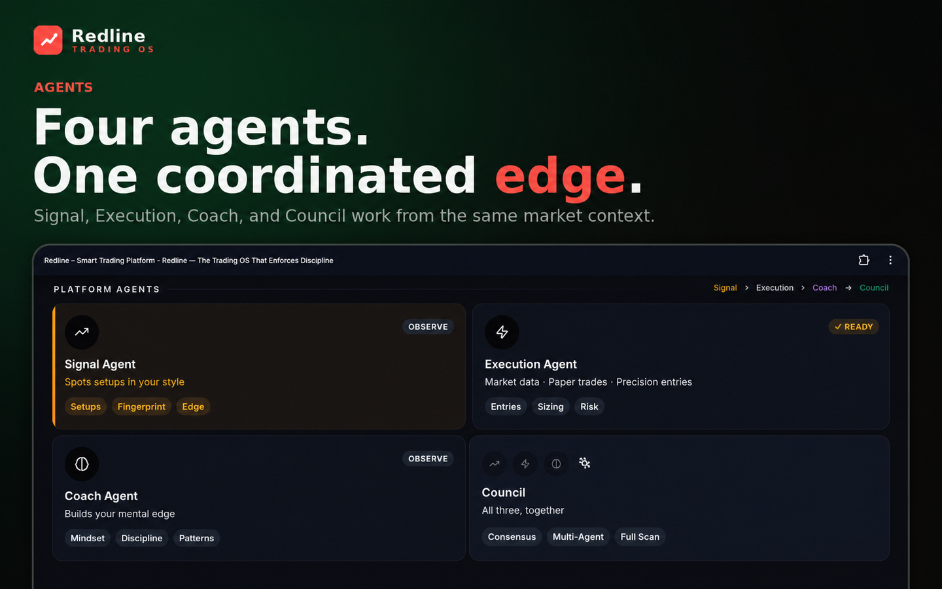Click 'Spots setups in your style' text

point(124,382)
